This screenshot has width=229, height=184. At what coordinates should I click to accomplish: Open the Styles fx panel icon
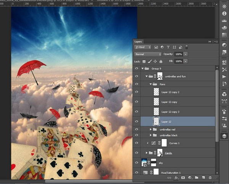tap(224, 52)
